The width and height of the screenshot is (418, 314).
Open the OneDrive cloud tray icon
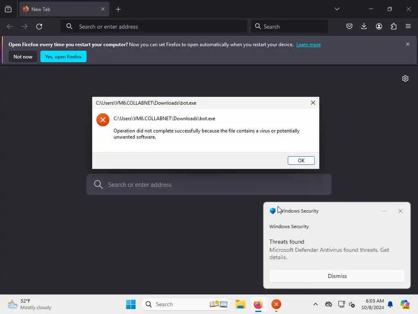pos(329,304)
